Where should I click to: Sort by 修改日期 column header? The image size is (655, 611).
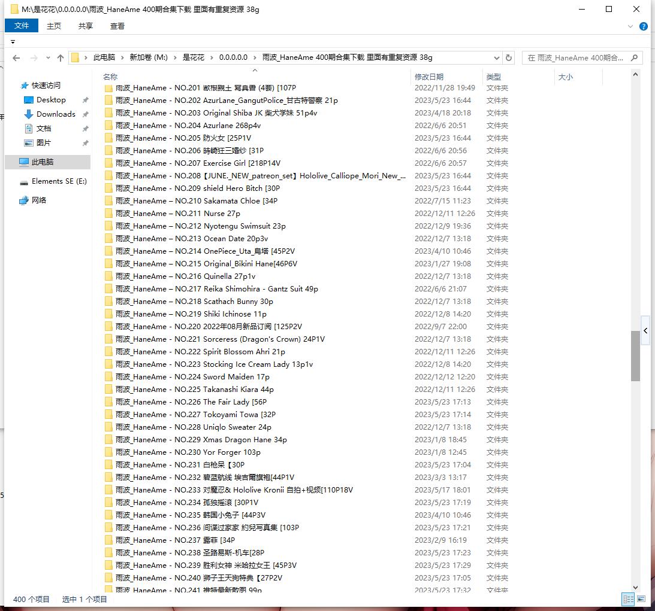click(x=429, y=77)
